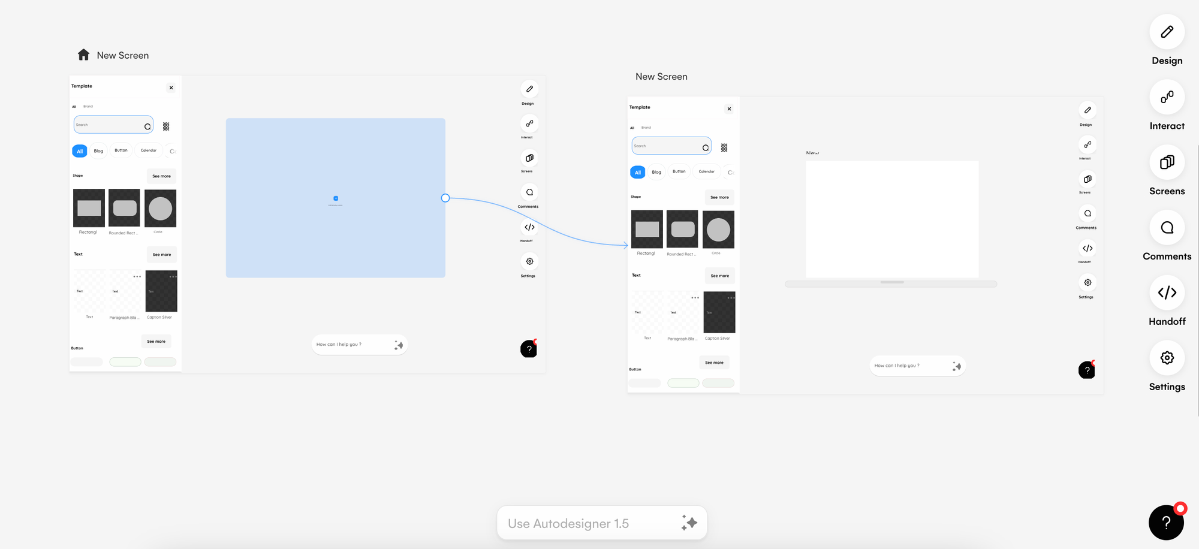
Task: Open the Design tool in main sidebar
Action: coord(1167,32)
